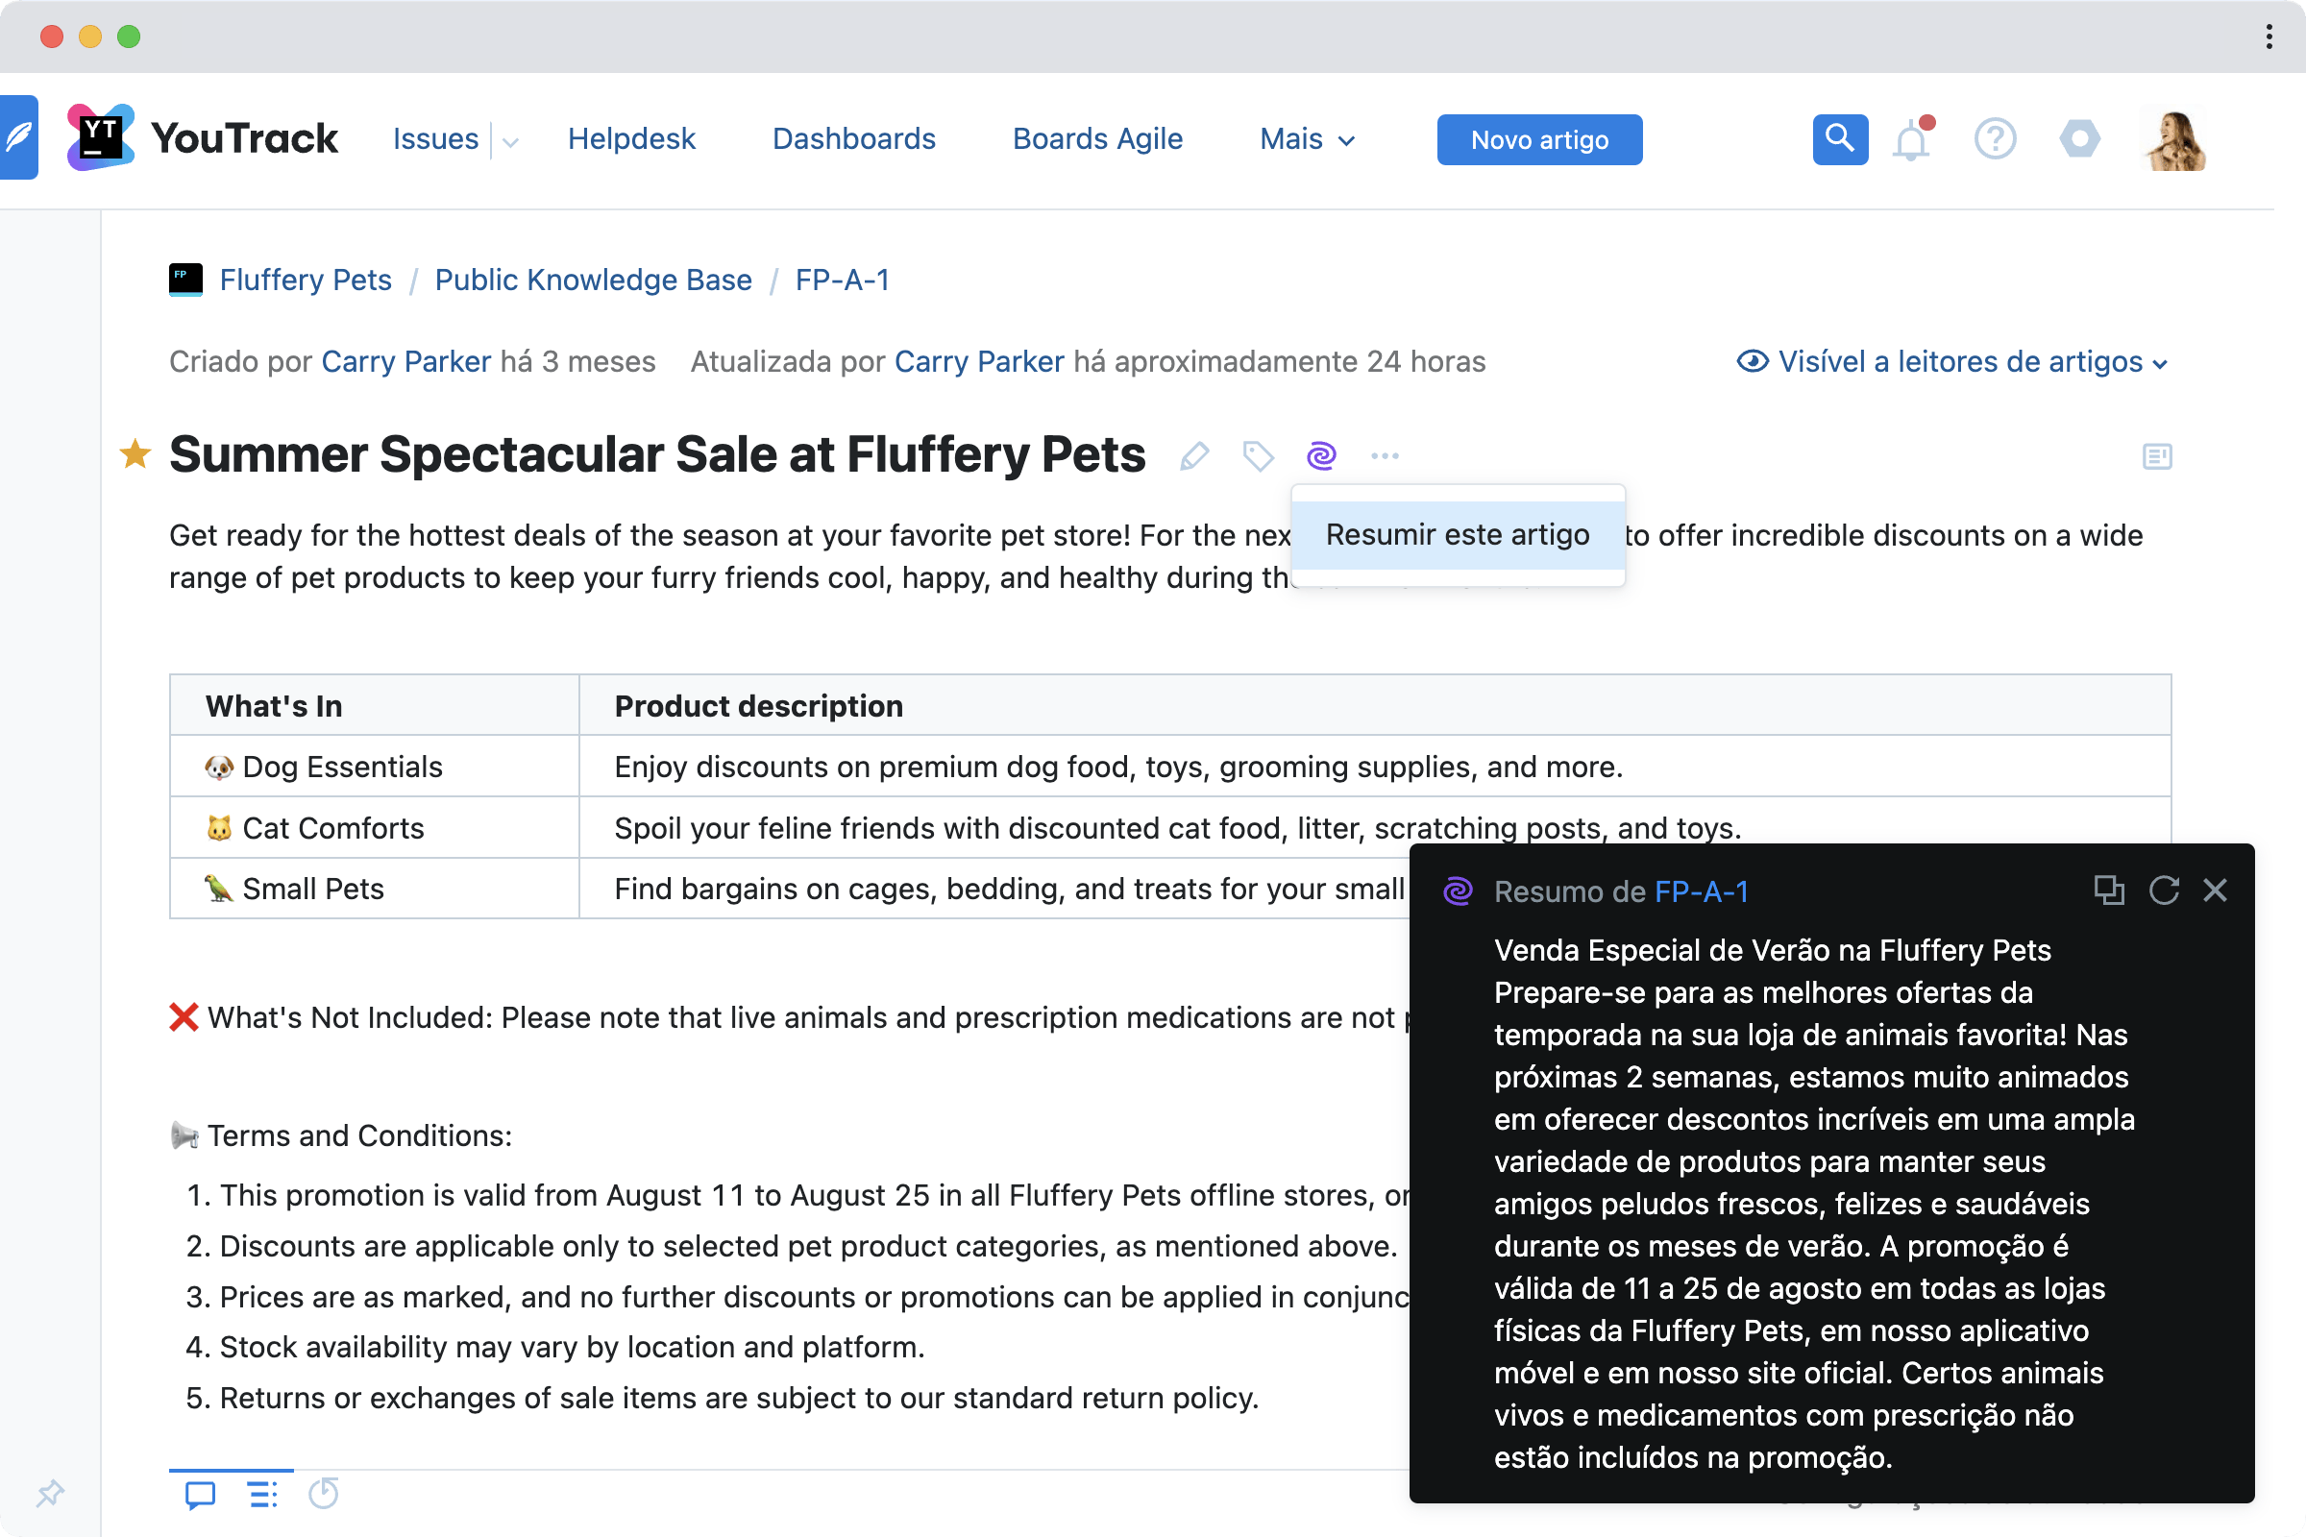Open the notifications bell
The width and height of the screenshot is (2306, 1537).
point(1910,140)
